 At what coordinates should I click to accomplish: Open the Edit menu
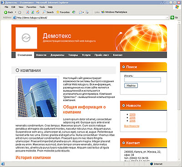13,7
